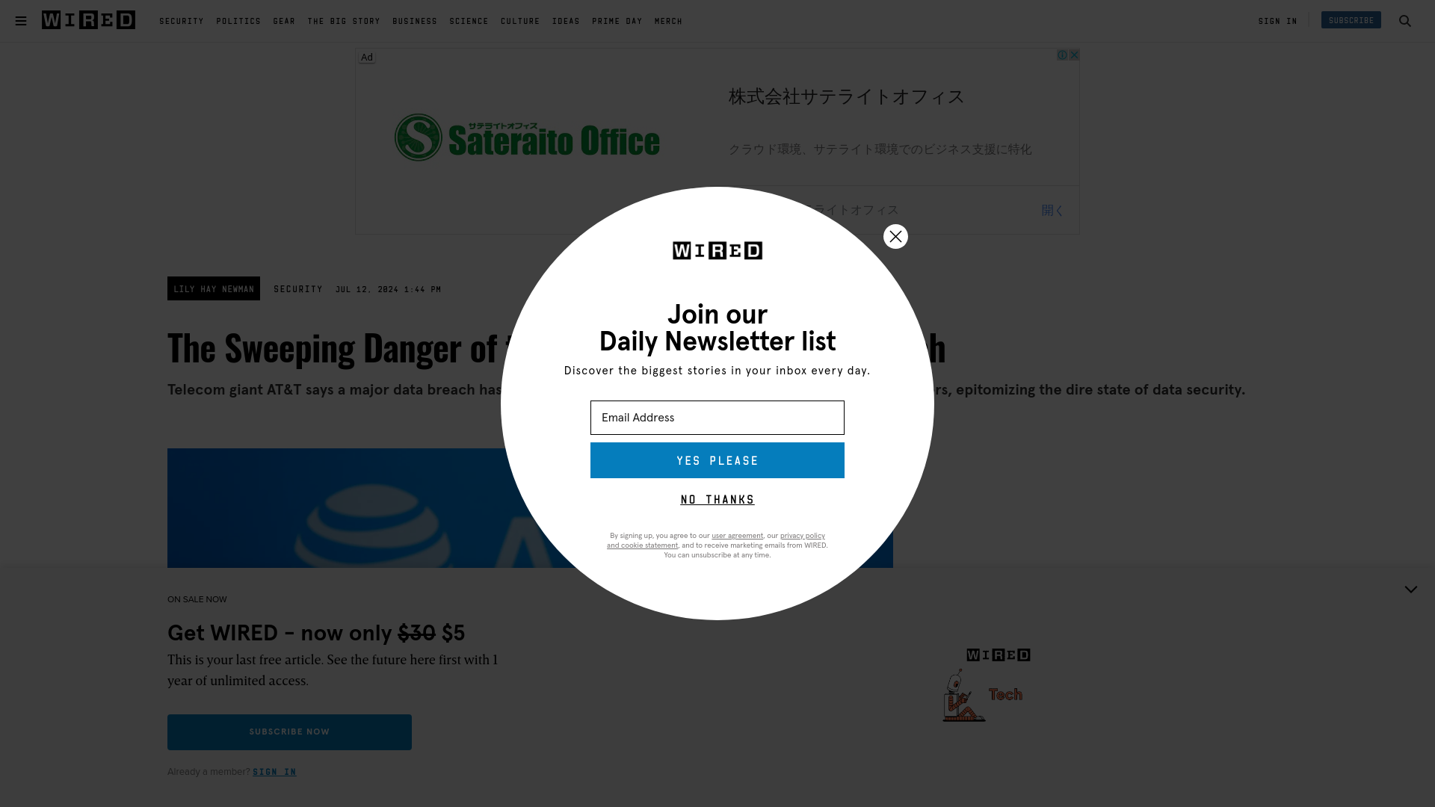Click the Ad close X icon
Viewport: 1435px width, 807px height.
1073,55
